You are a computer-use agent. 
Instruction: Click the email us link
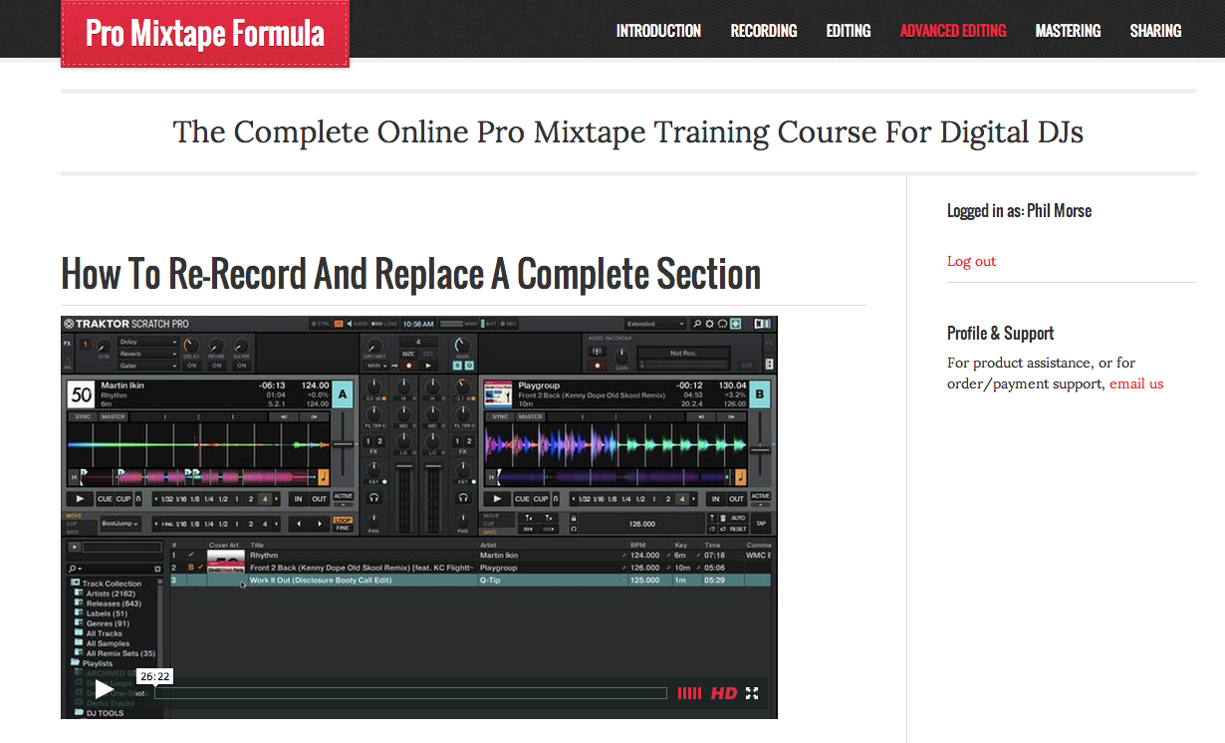1136,383
